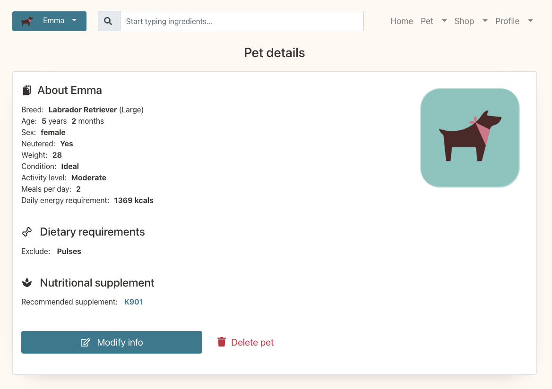The image size is (552, 389).
Task: Open the Pet dropdown arrow in navbar
Action: (x=444, y=21)
